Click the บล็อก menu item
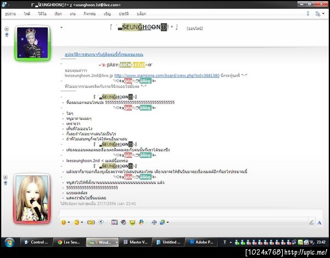 (x=141, y=14)
